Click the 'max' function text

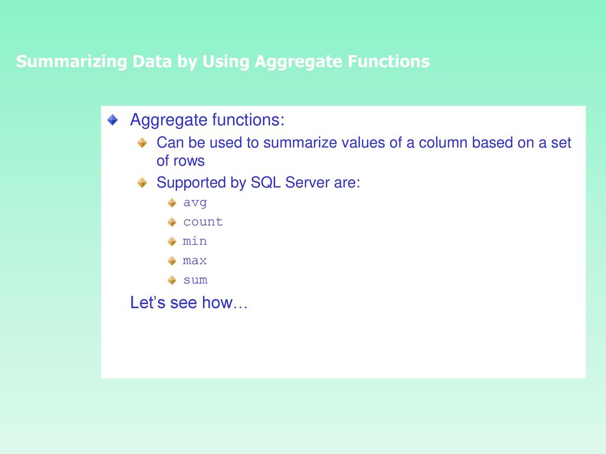[x=195, y=261]
